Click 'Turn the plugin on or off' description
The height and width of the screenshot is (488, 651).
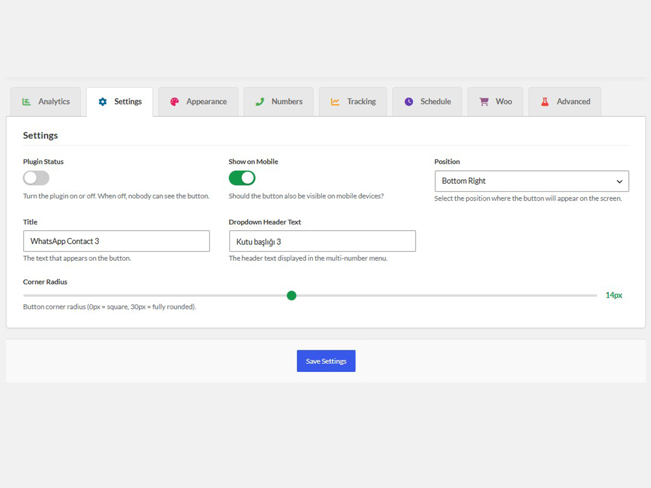(116, 196)
